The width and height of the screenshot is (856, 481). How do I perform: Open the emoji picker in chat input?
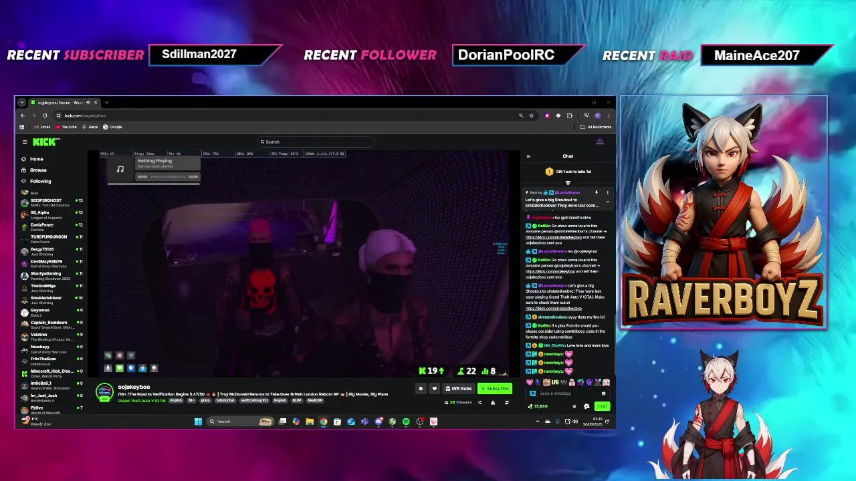603,393
